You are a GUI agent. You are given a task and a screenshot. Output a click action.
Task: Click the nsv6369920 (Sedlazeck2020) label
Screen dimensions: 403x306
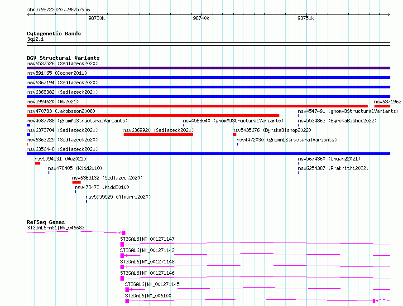[158, 130]
